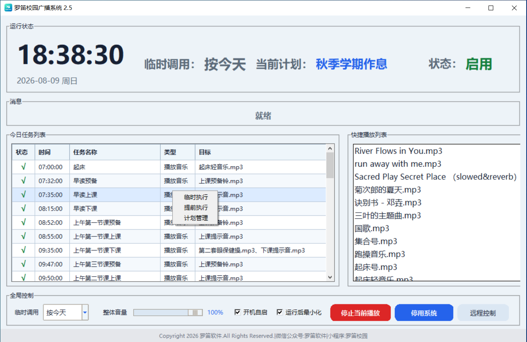527x342 pixels.
Task: Click the 罗笛校园广播系统 app icon in title bar
Action: 8,8
